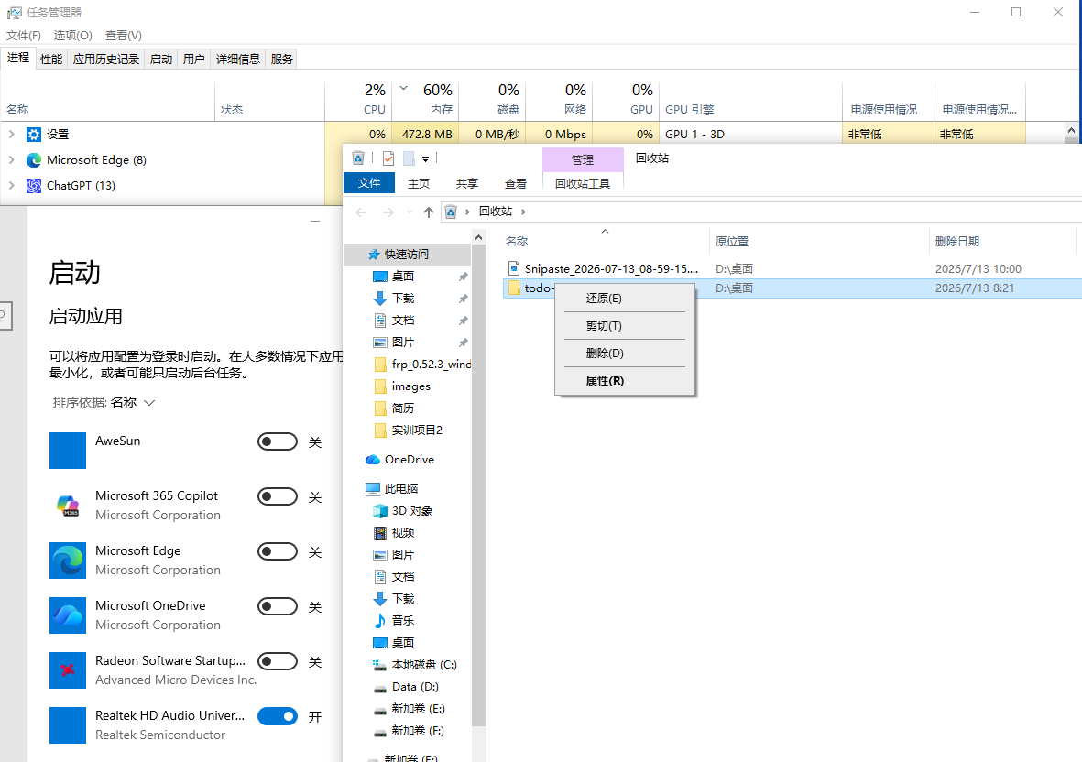The height and width of the screenshot is (762, 1082).
Task: Click the recycle bin icon in Explorer title bar
Action: 357,158
